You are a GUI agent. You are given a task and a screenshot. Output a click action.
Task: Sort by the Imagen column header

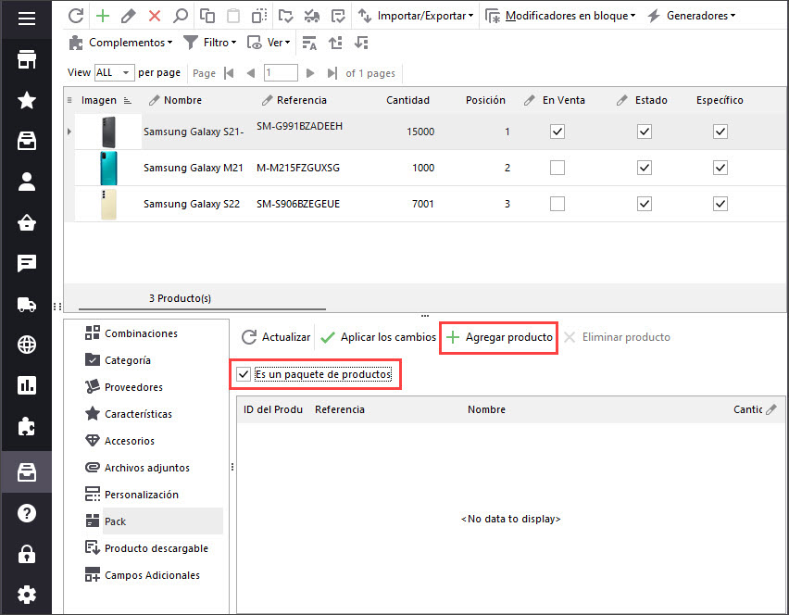pyautogui.click(x=98, y=100)
